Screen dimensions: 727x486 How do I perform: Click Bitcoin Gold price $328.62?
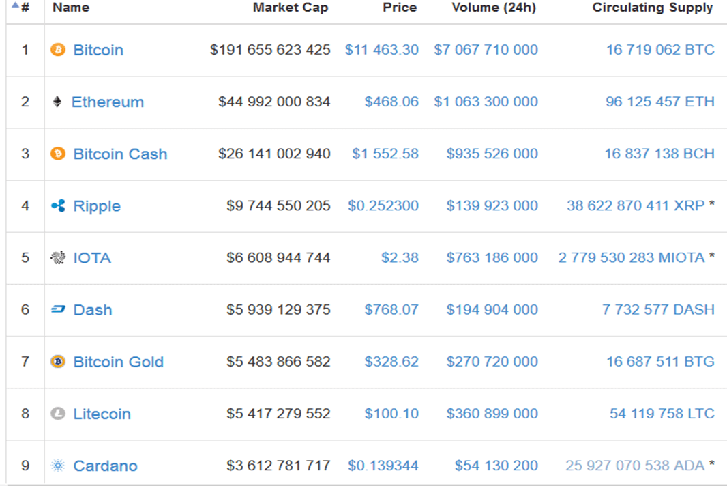click(x=391, y=362)
